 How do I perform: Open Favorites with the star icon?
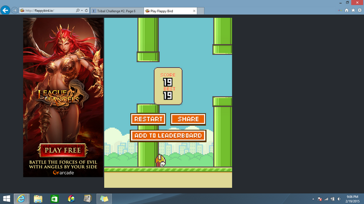(x=353, y=10)
